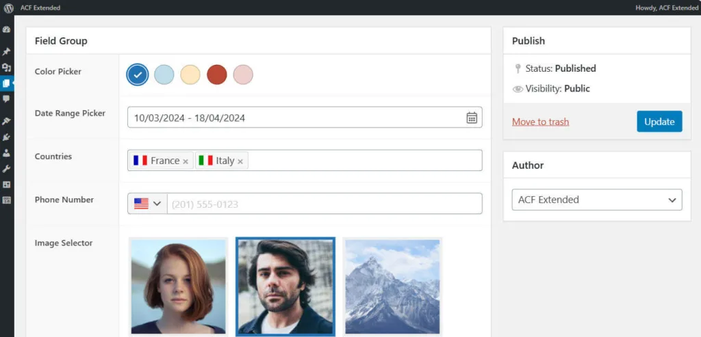Select the light pink color swatch
701x337 pixels.
tap(243, 75)
